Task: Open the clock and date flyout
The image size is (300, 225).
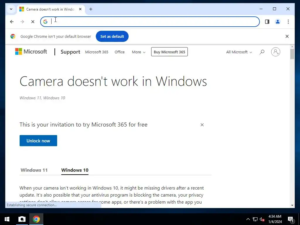Action: click(275, 219)
